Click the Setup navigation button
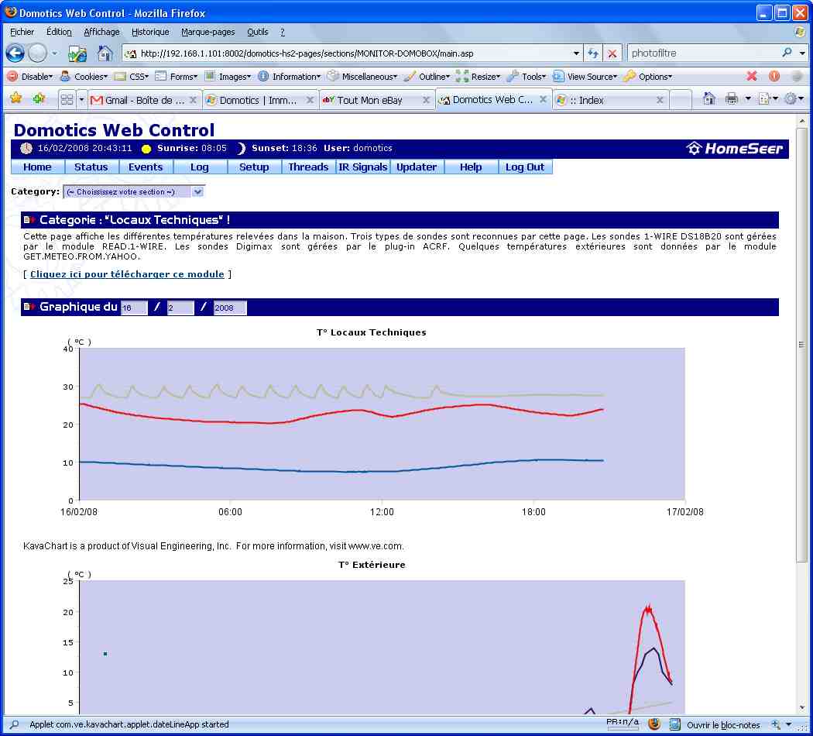 click(x=254, y=167)
